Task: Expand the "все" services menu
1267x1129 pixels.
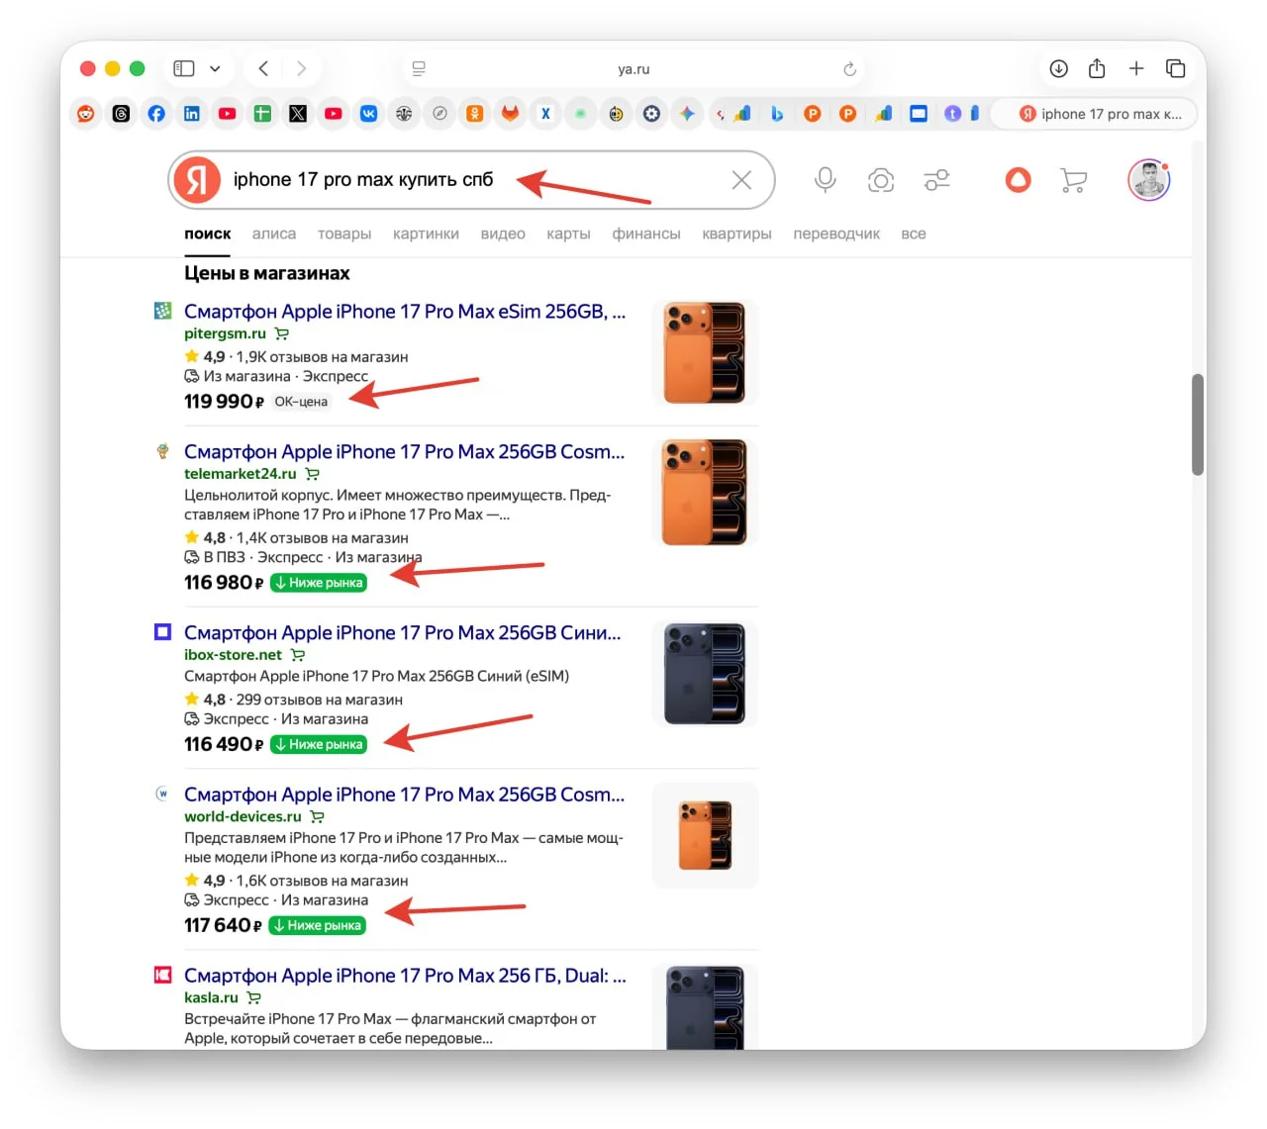Action: (913, 235)
